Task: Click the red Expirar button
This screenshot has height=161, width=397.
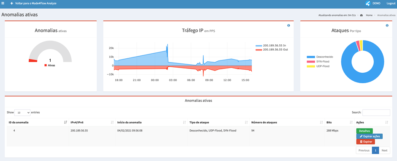Action: pos(365,142)
